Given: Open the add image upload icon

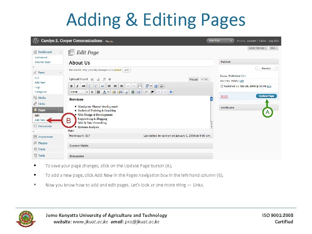Looking at the screenshot, I should point(92,79).
